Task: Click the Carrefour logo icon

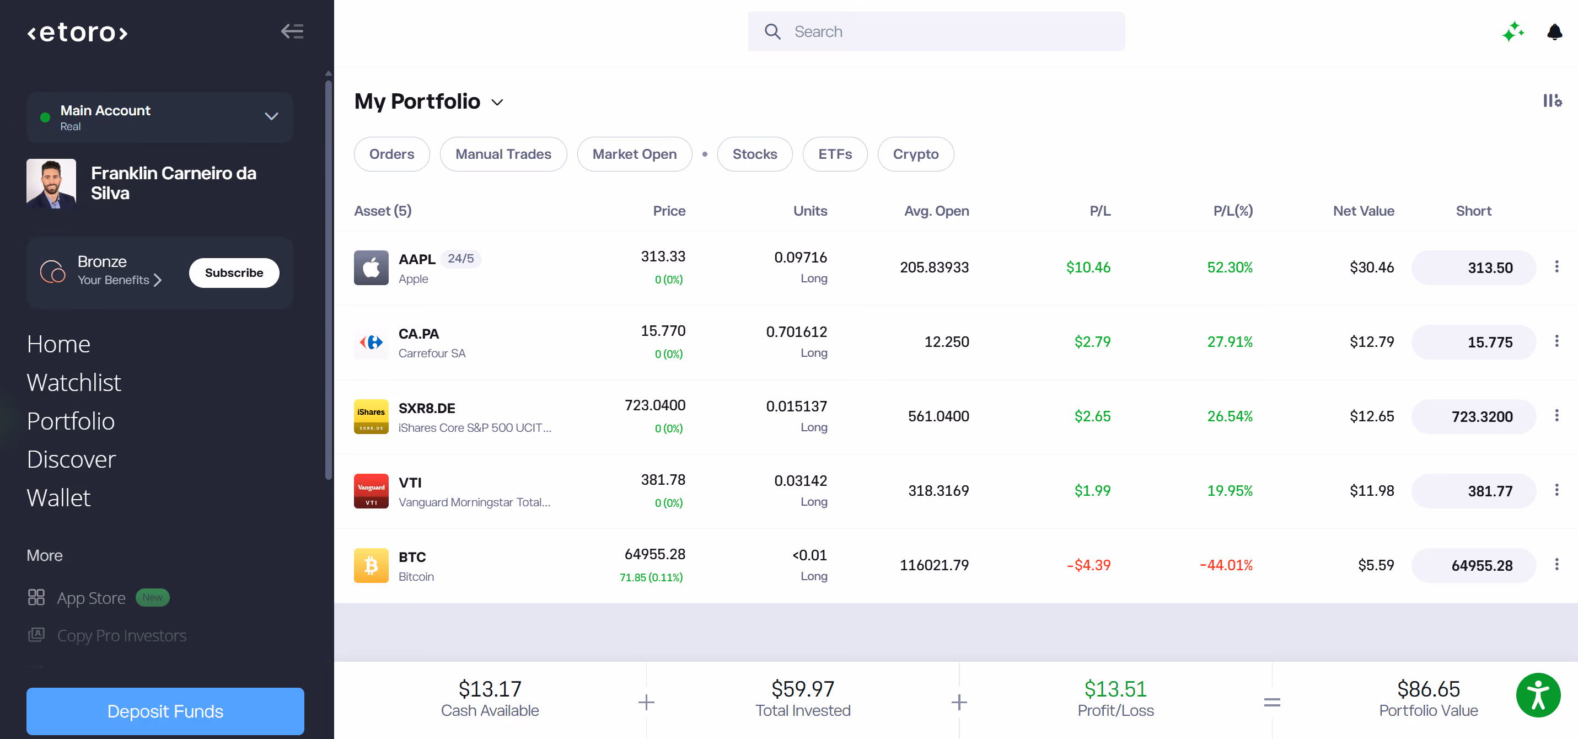Action: click(x=371, y=342)
